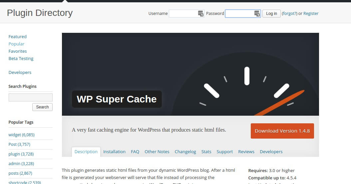Switch to the Reviews tab
Image resolution: width=351 pixels, height=184 pixels.
(246, 152)
